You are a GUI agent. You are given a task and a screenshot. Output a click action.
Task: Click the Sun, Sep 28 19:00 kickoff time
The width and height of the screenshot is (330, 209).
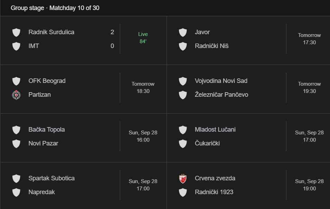pyautogui.click(x=309, y=185)
